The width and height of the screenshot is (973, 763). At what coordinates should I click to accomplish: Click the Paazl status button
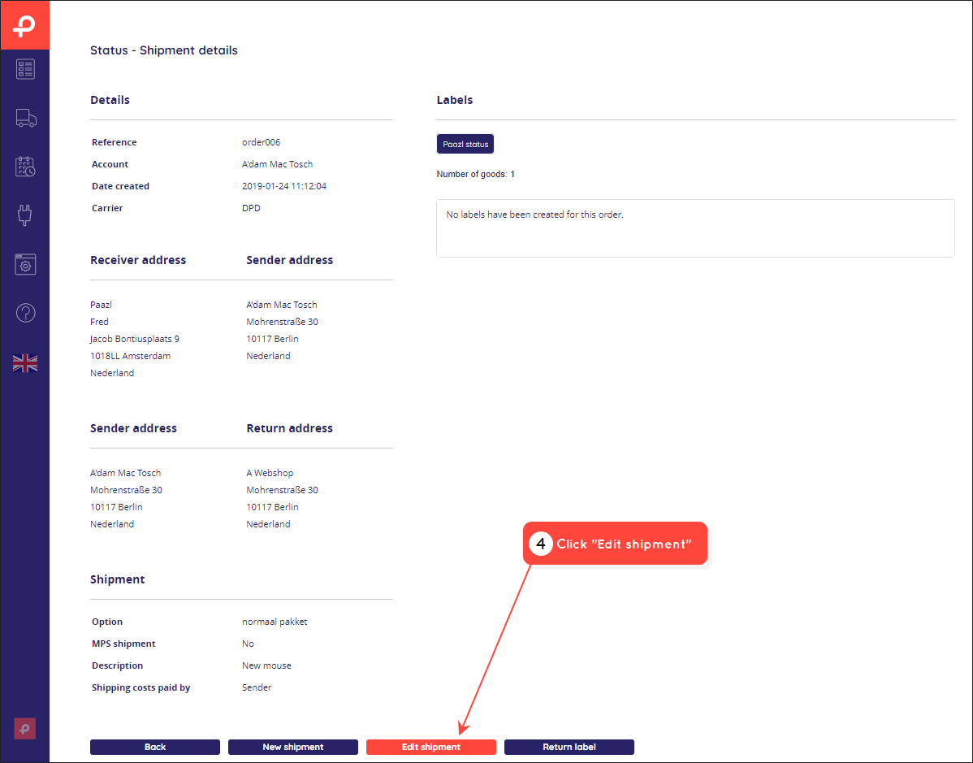465,144
